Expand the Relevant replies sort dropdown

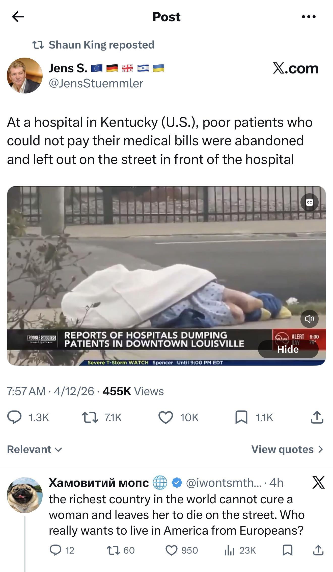pos(35,449)
